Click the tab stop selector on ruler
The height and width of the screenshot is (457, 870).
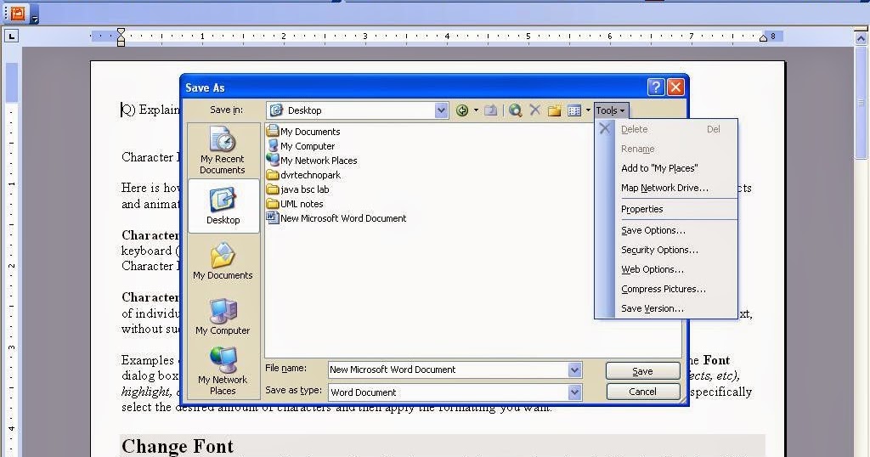pos(11,36)
